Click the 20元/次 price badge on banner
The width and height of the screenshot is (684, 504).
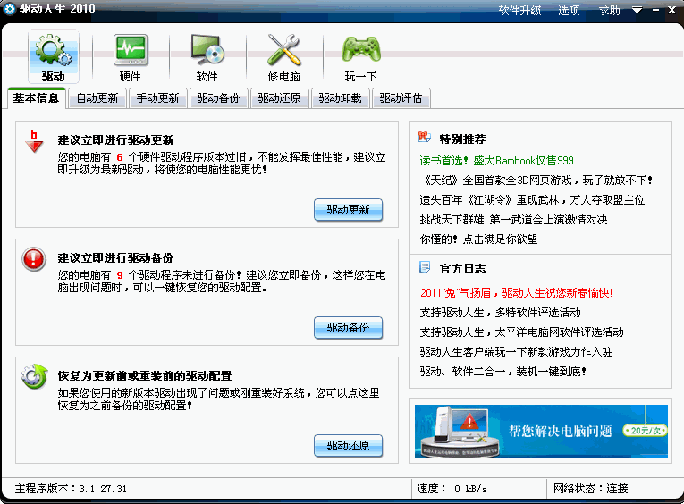point(646,431)
